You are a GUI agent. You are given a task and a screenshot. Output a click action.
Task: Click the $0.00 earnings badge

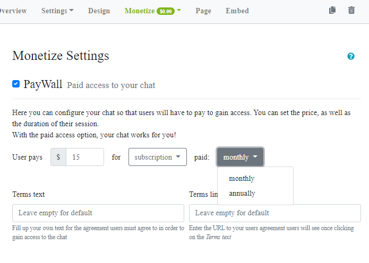pos(166,11)
